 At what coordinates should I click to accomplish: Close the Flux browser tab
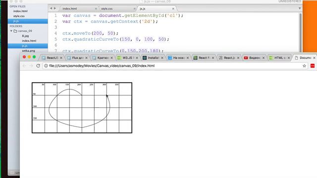[x=87, y=58]
